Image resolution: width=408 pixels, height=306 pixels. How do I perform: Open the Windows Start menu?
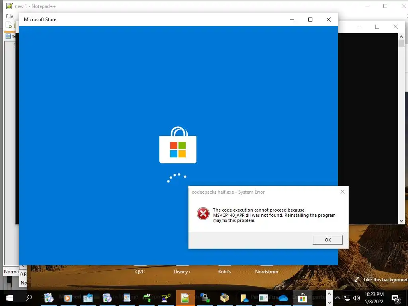coord(10,298)
